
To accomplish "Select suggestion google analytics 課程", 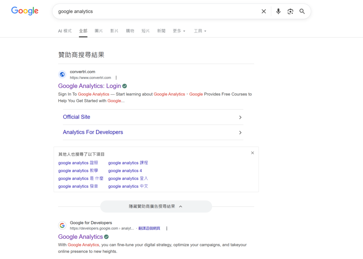I will 128,163.
